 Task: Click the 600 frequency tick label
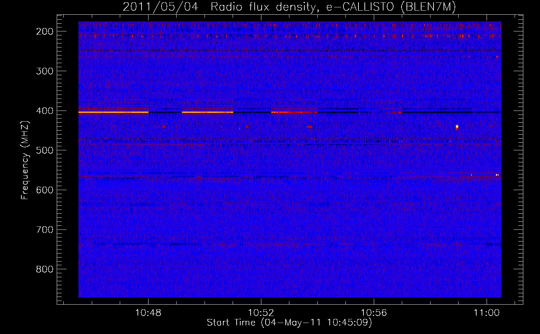tap(44, 190)
